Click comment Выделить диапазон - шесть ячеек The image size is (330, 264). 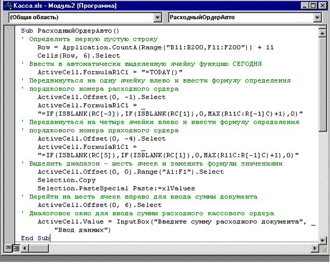(x=152, y=163)
